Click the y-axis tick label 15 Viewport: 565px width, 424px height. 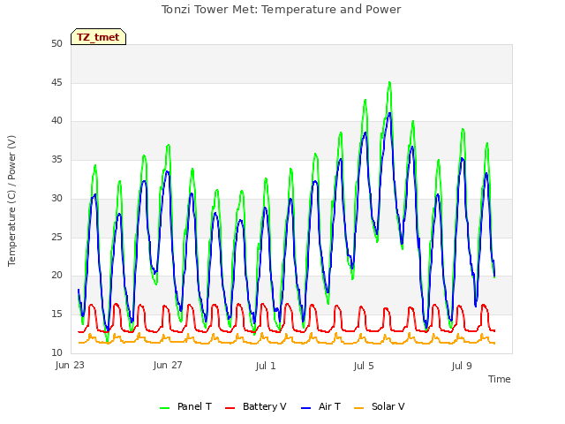pyautogui.click(x=56, y=314)
